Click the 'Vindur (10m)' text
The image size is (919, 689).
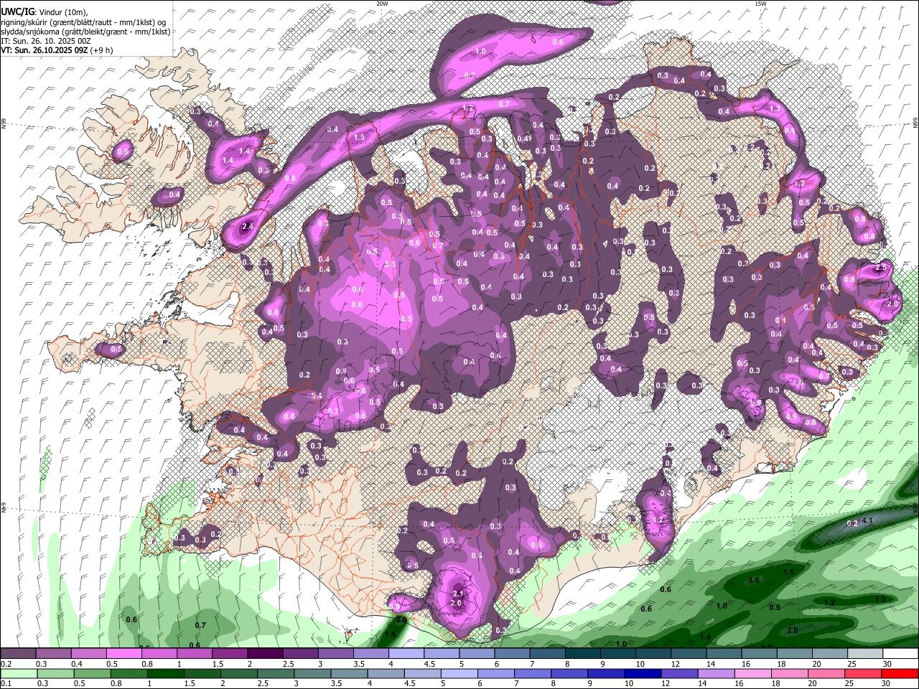[x=63, y=12]
